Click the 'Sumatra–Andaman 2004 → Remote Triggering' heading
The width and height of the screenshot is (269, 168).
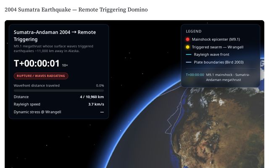point(55,36)
